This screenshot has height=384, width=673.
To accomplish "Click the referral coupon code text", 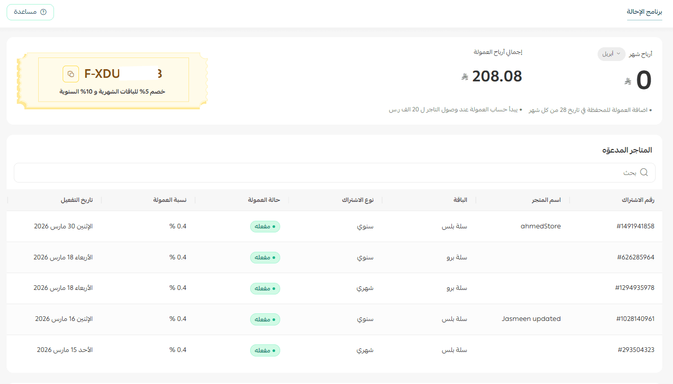I will [123, 74].
